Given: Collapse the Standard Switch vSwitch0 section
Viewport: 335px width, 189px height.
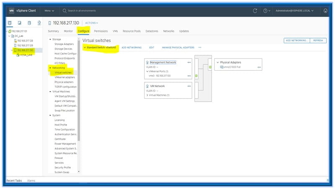Looking at the screenshot, I should click(x=85, y=48).
